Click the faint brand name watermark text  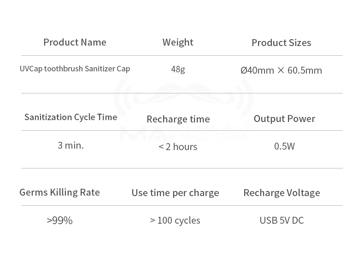click(x=183, y=133)
